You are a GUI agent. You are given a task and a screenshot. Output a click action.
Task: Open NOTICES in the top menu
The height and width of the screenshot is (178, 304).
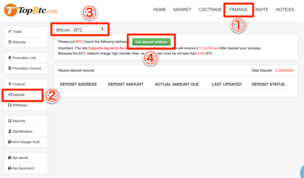point(285,10)
